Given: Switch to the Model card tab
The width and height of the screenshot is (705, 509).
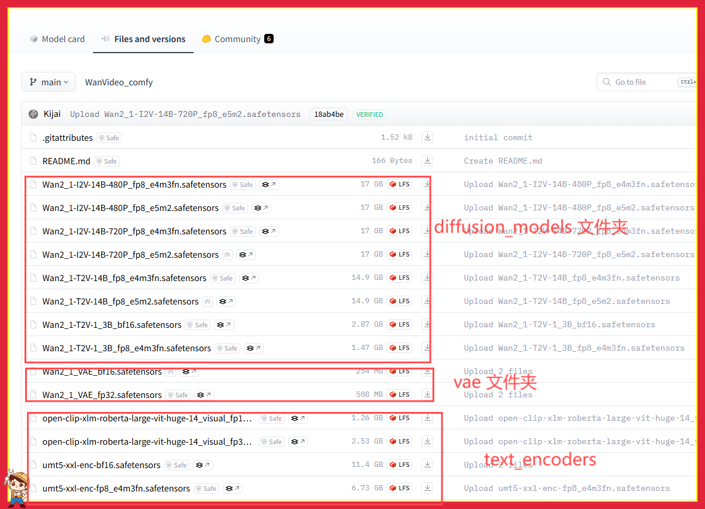Looking at the screenshot, I should click(x=57, y=39).
